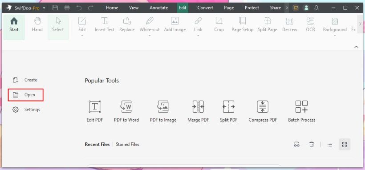Open the Replace text tool

[127, 25]
